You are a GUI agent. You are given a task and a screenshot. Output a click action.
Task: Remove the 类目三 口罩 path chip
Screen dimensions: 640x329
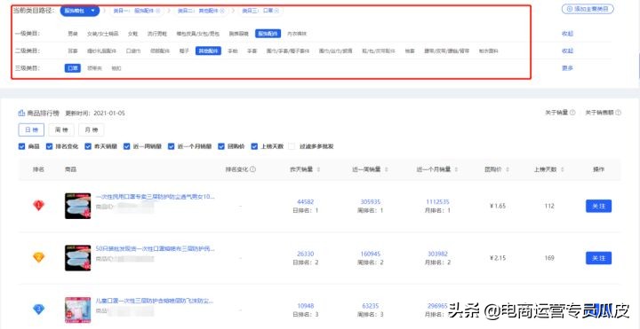(x=277, y=11)
